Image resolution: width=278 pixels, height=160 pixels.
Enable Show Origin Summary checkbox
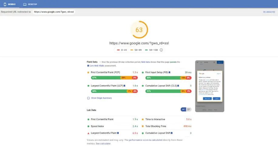point(88,98)
